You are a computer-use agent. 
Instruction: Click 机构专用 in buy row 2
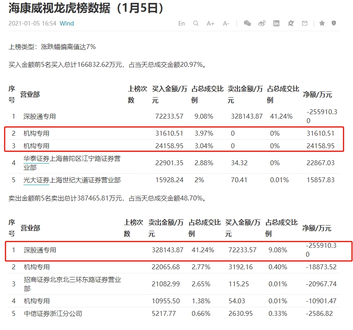[x=36, y=134]
